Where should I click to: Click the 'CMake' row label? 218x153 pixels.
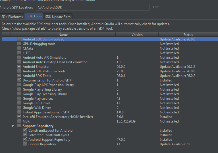(x=28, y=48)
